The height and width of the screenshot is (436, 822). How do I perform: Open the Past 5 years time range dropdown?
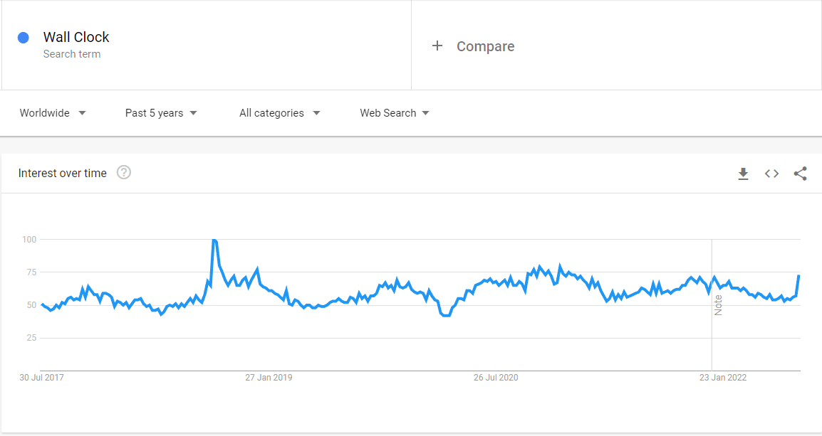tap(161, 113)
